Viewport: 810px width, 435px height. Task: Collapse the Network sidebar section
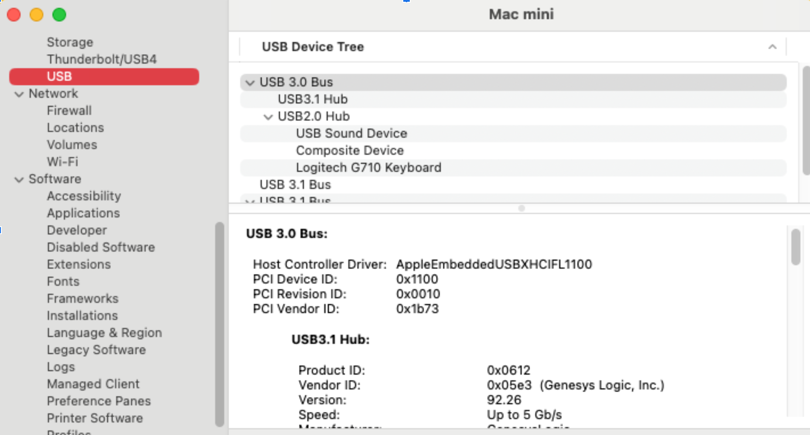19,93
